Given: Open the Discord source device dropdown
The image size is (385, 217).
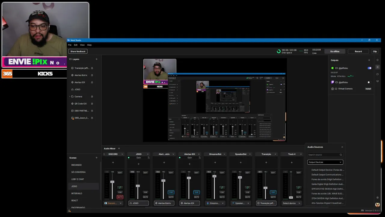Looking at the screenshot, I should (x=113, y=203).
